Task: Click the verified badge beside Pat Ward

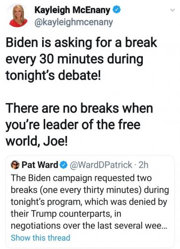Action: pyautogui.click(x=63, y=165)
